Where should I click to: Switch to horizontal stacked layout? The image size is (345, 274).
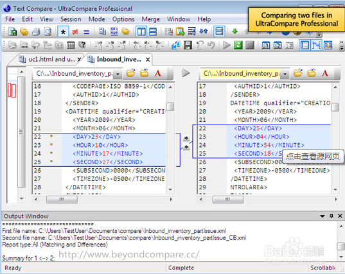[153, 32]
